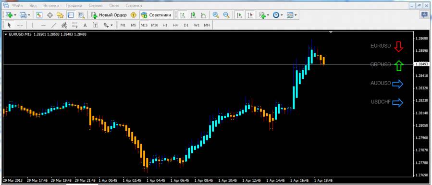Open the Сервис menu
The width and height of the screenshot is (432, 185).
[x=95, y=5]
